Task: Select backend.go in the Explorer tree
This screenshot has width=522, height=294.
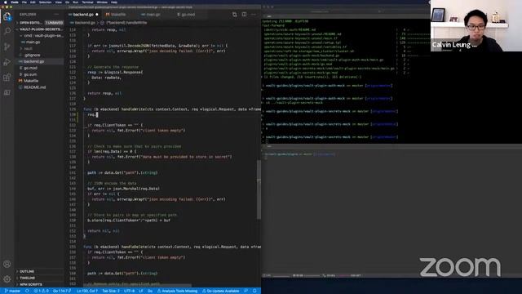Action: pos(34,62)
